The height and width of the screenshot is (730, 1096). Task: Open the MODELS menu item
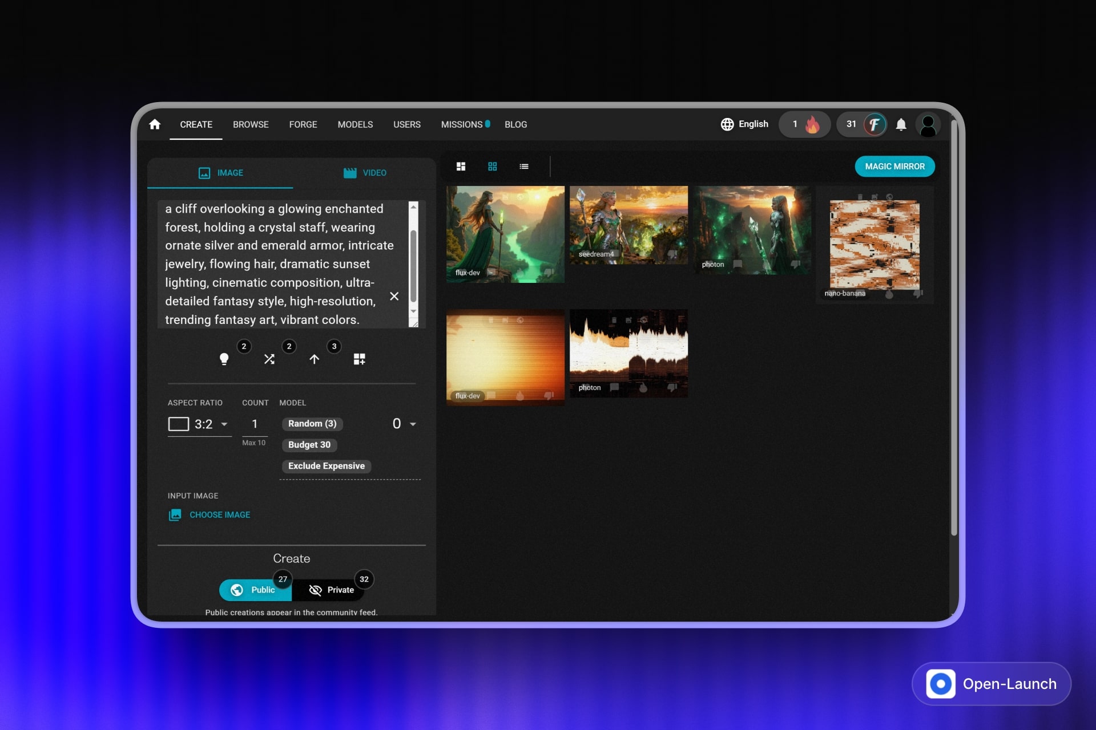coord(355,124)
